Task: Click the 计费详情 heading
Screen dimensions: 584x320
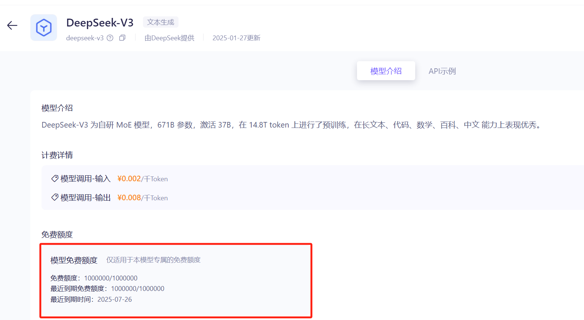Action: coord(57,155)
